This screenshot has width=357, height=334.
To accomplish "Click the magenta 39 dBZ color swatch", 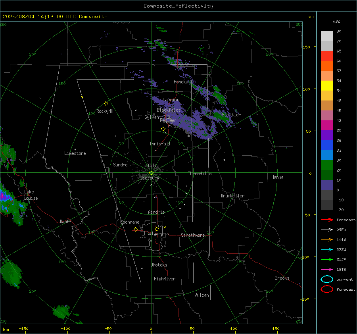I will coord(327,125).
